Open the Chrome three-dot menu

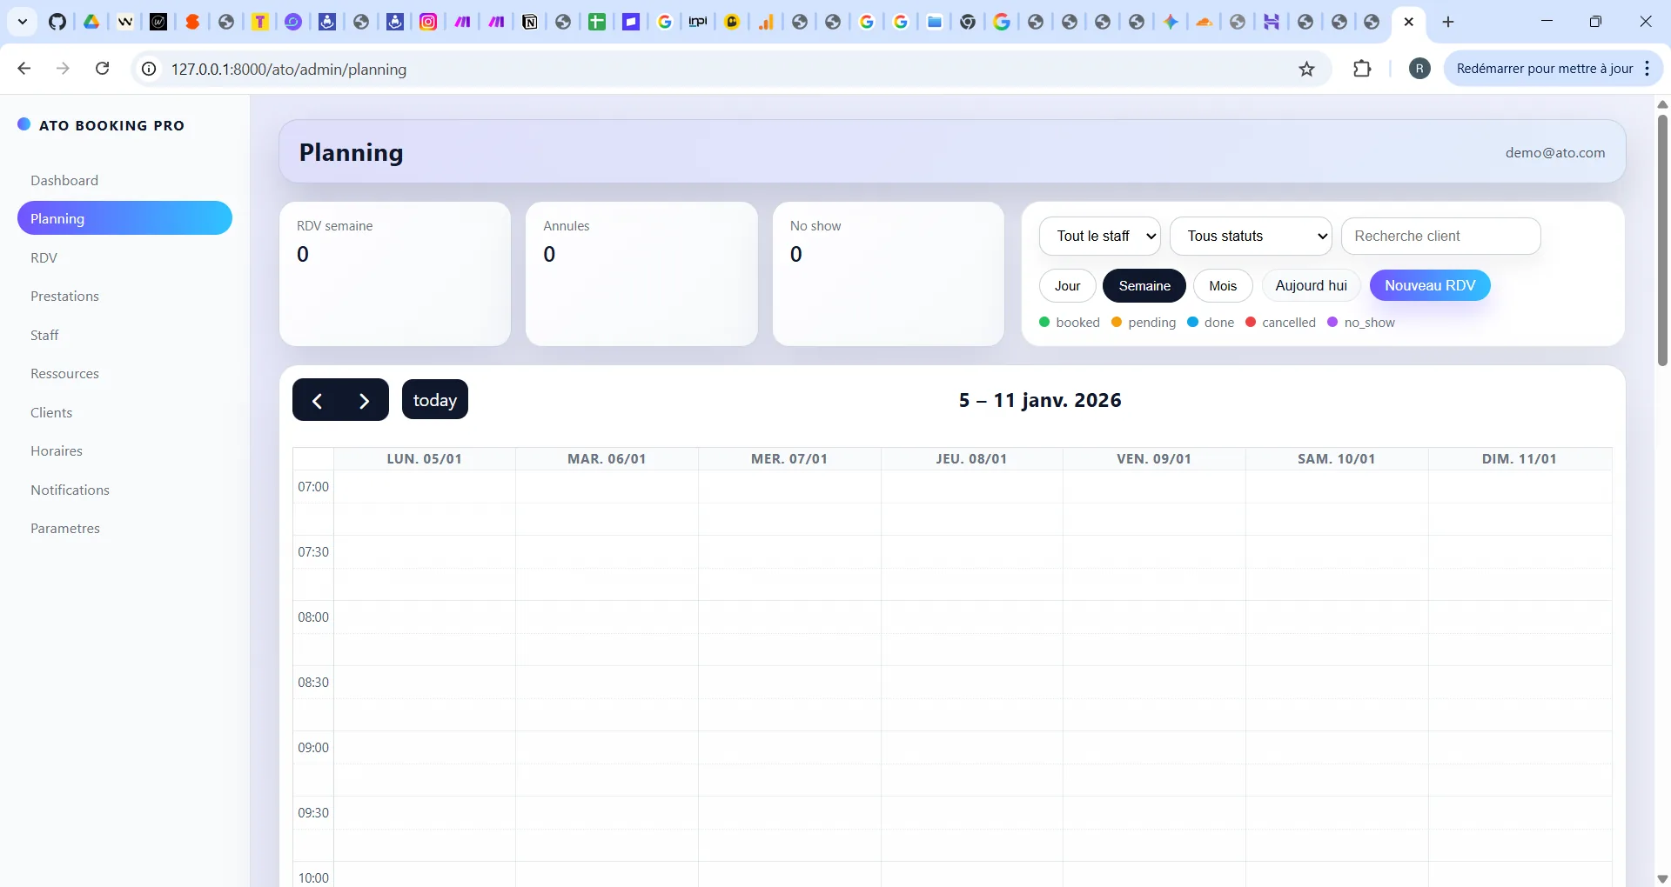tap(1648, 69)
